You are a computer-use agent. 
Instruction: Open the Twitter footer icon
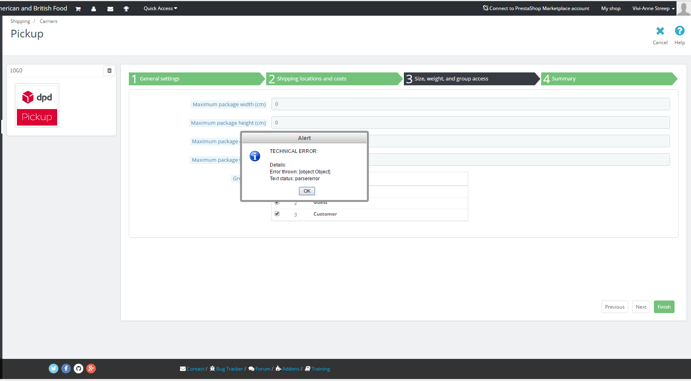tap(54, 369)
